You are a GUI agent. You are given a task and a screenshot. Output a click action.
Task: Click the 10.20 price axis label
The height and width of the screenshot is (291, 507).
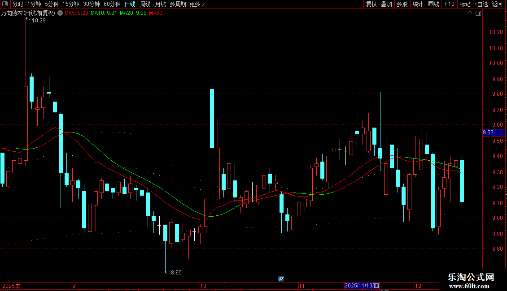point(496,32)
